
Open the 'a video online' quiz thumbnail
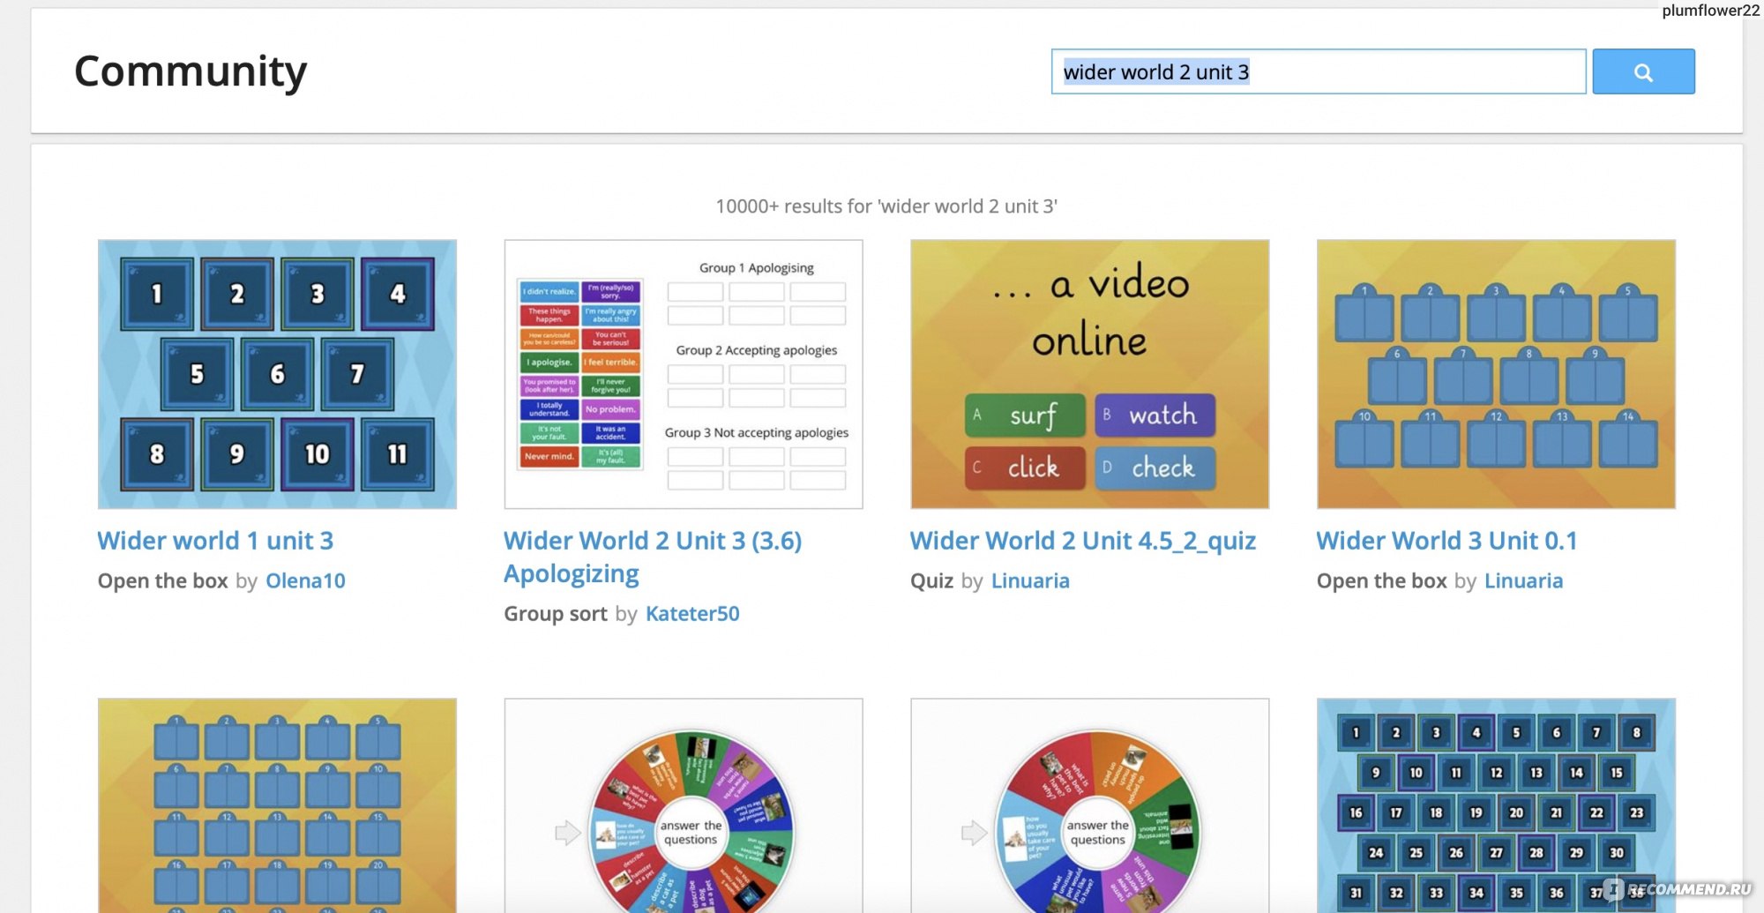click(1090, 374)
